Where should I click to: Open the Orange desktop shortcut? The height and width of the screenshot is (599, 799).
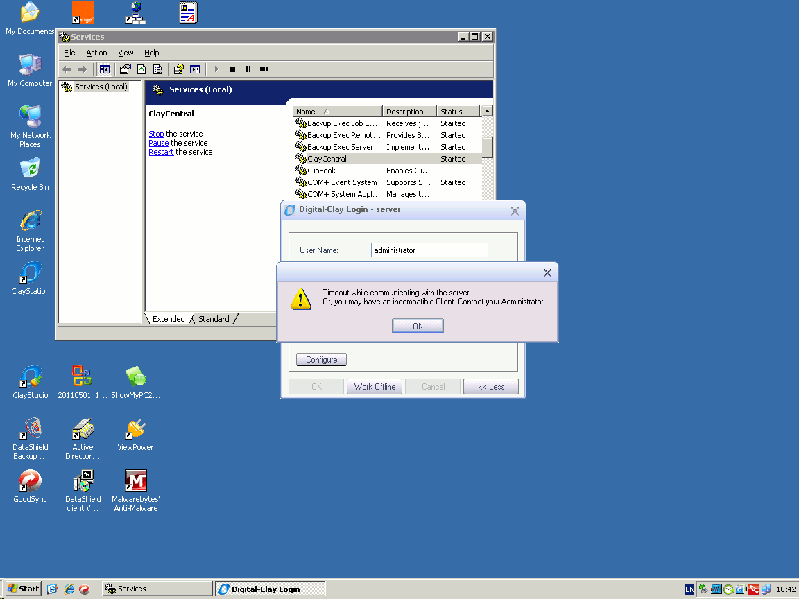tap(83, 12)
